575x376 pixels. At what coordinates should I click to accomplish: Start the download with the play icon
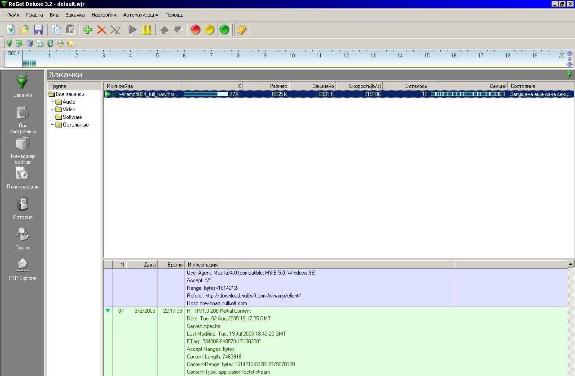[x=133, y=30]
